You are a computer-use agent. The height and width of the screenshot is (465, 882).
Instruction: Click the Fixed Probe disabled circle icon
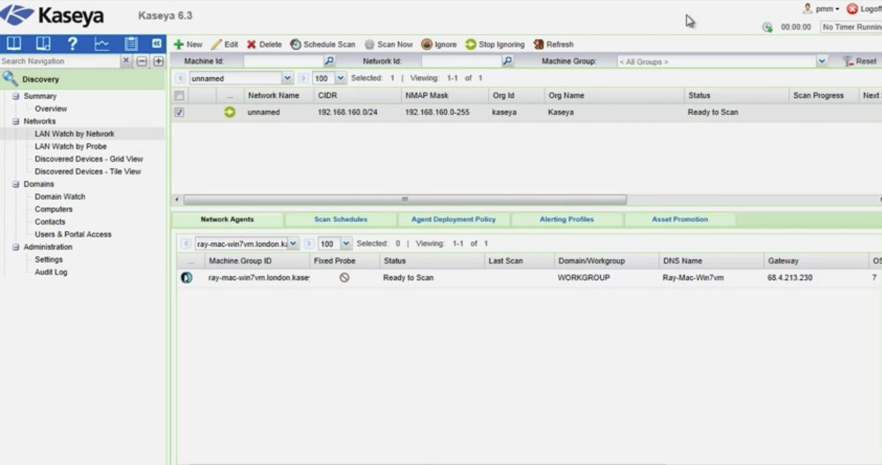344,277
